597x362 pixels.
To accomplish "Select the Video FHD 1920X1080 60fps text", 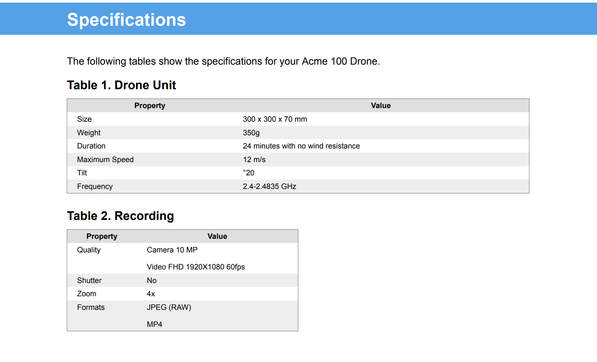I will (x=196, y=267).
